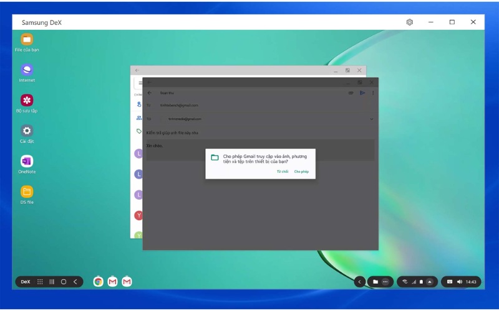Open the folder icon in the taskbar tray
Viewport: 499px width, 311px height.
(x=375, y=282)
